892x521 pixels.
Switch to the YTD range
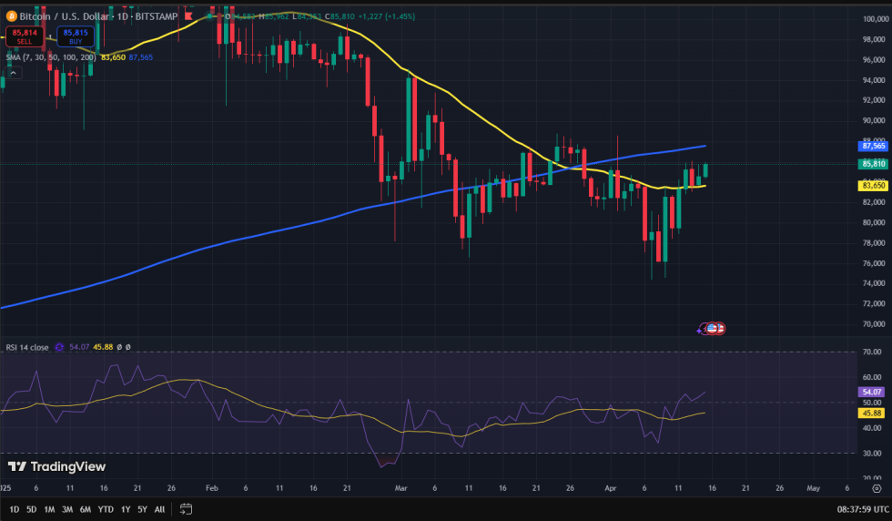[x=105, y=509]
